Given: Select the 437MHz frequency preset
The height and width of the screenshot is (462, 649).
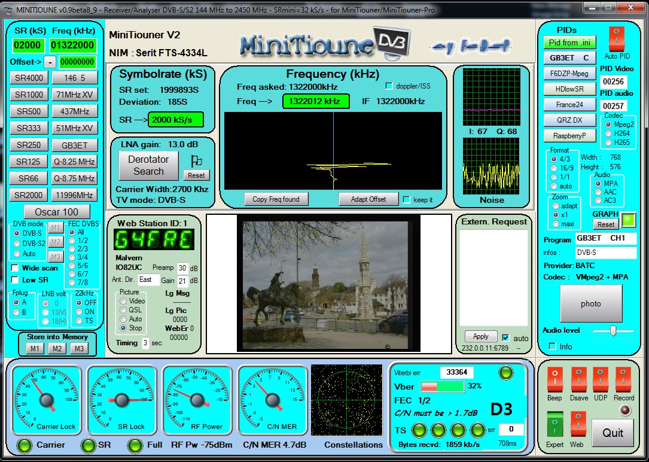Looking at the screenshot, I should point(75,111).
